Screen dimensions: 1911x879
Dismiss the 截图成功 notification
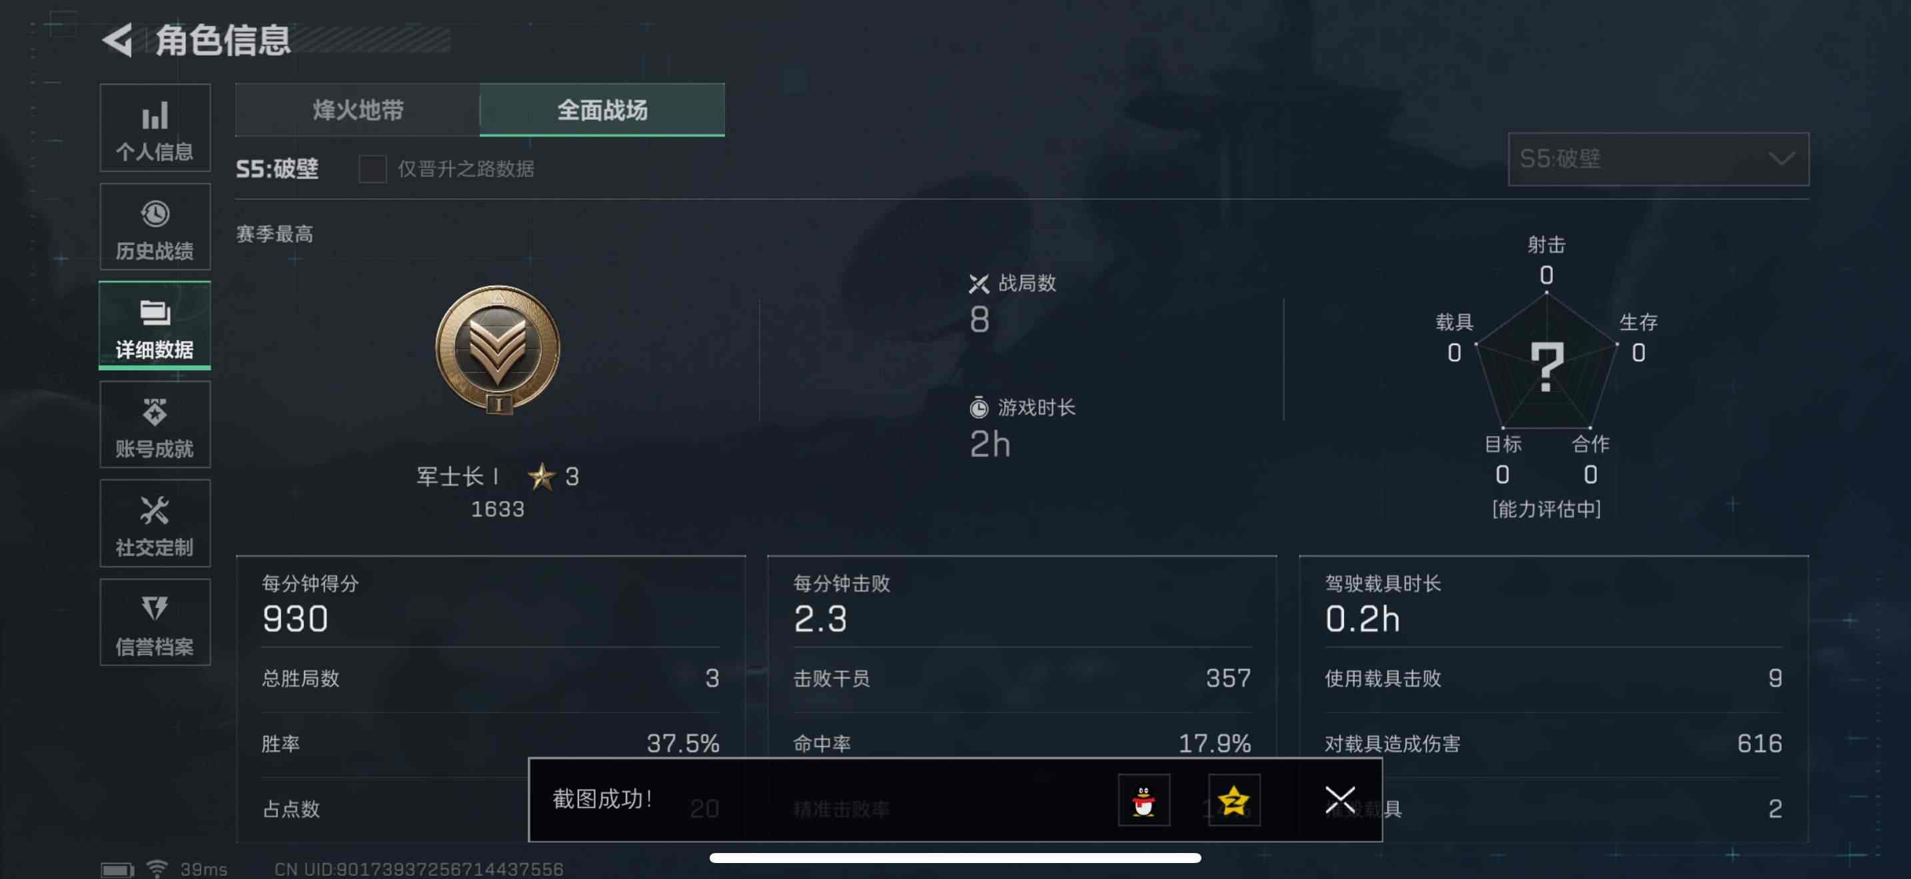click(1340, 800)
